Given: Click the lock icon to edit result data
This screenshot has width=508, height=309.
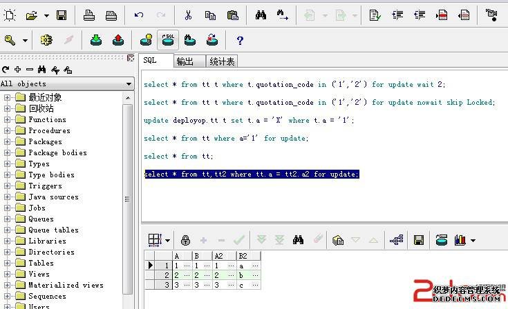Looking at the screenshot, I should 185,240.
